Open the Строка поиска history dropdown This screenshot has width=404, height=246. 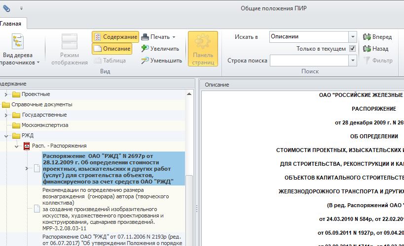(353, 61)
